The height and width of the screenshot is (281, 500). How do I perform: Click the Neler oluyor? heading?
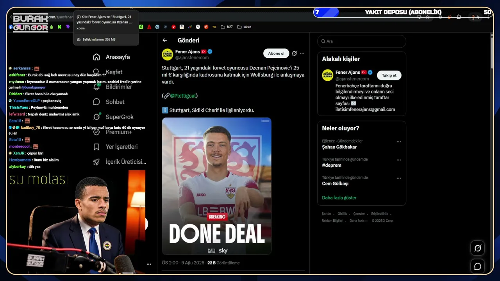(341, 128)
